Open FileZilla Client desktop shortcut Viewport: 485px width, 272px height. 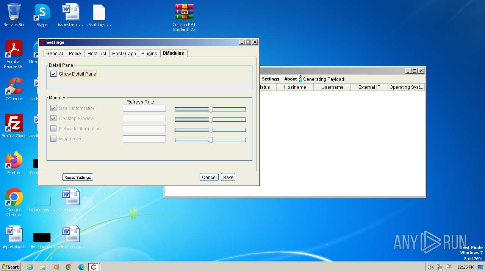pos(14,126)
